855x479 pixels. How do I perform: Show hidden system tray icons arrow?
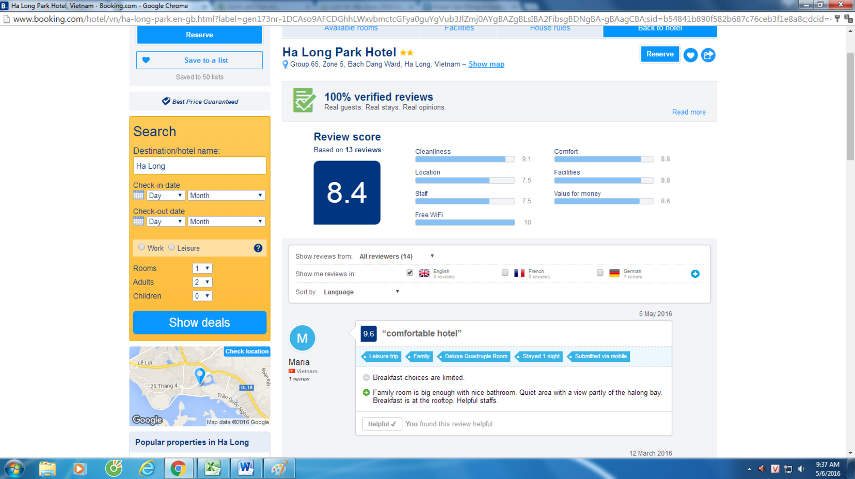[x=749, y=469]
